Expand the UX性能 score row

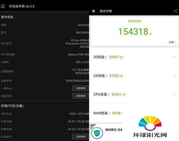(x=134, y=76)
